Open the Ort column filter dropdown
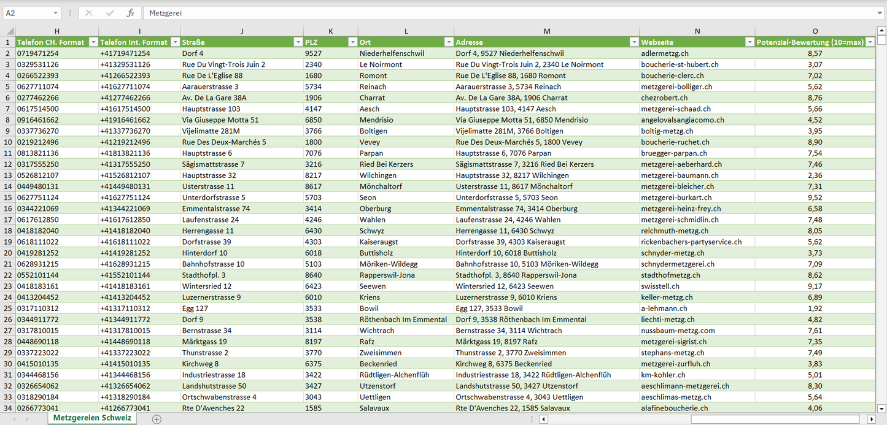Screen dimensions: 887x425 [448, 42]
